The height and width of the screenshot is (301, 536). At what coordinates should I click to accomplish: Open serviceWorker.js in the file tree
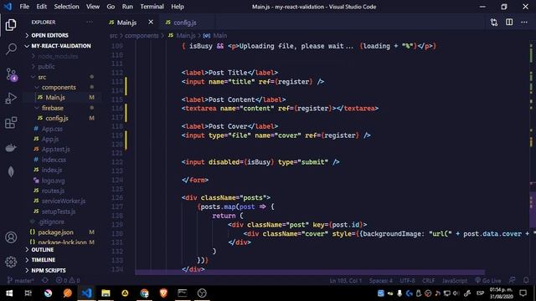64,201
